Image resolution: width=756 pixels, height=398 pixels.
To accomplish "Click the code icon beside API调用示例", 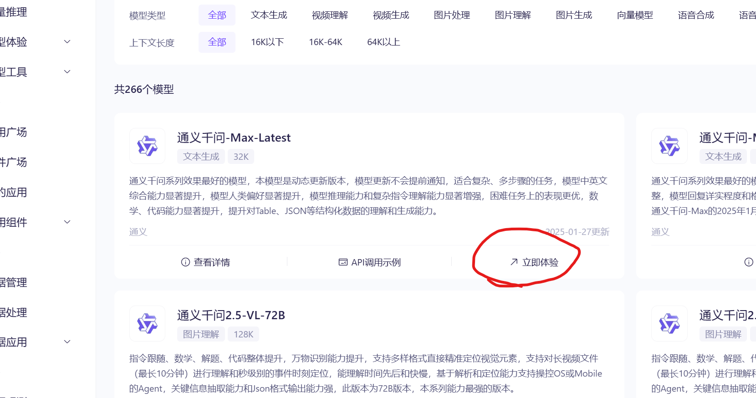I will coord(343,262).
